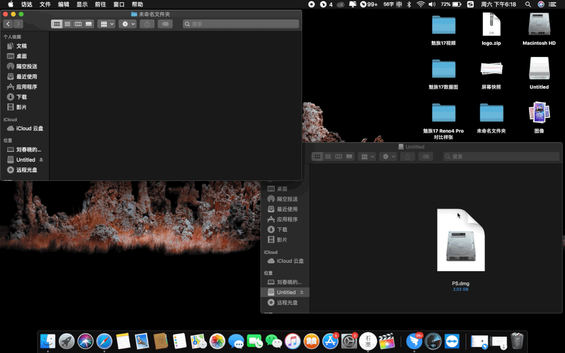Viewport: 565px width, 353px height.
Task: Click the Spotlight search icon in menu bar
Action: [x=528, y=4]
